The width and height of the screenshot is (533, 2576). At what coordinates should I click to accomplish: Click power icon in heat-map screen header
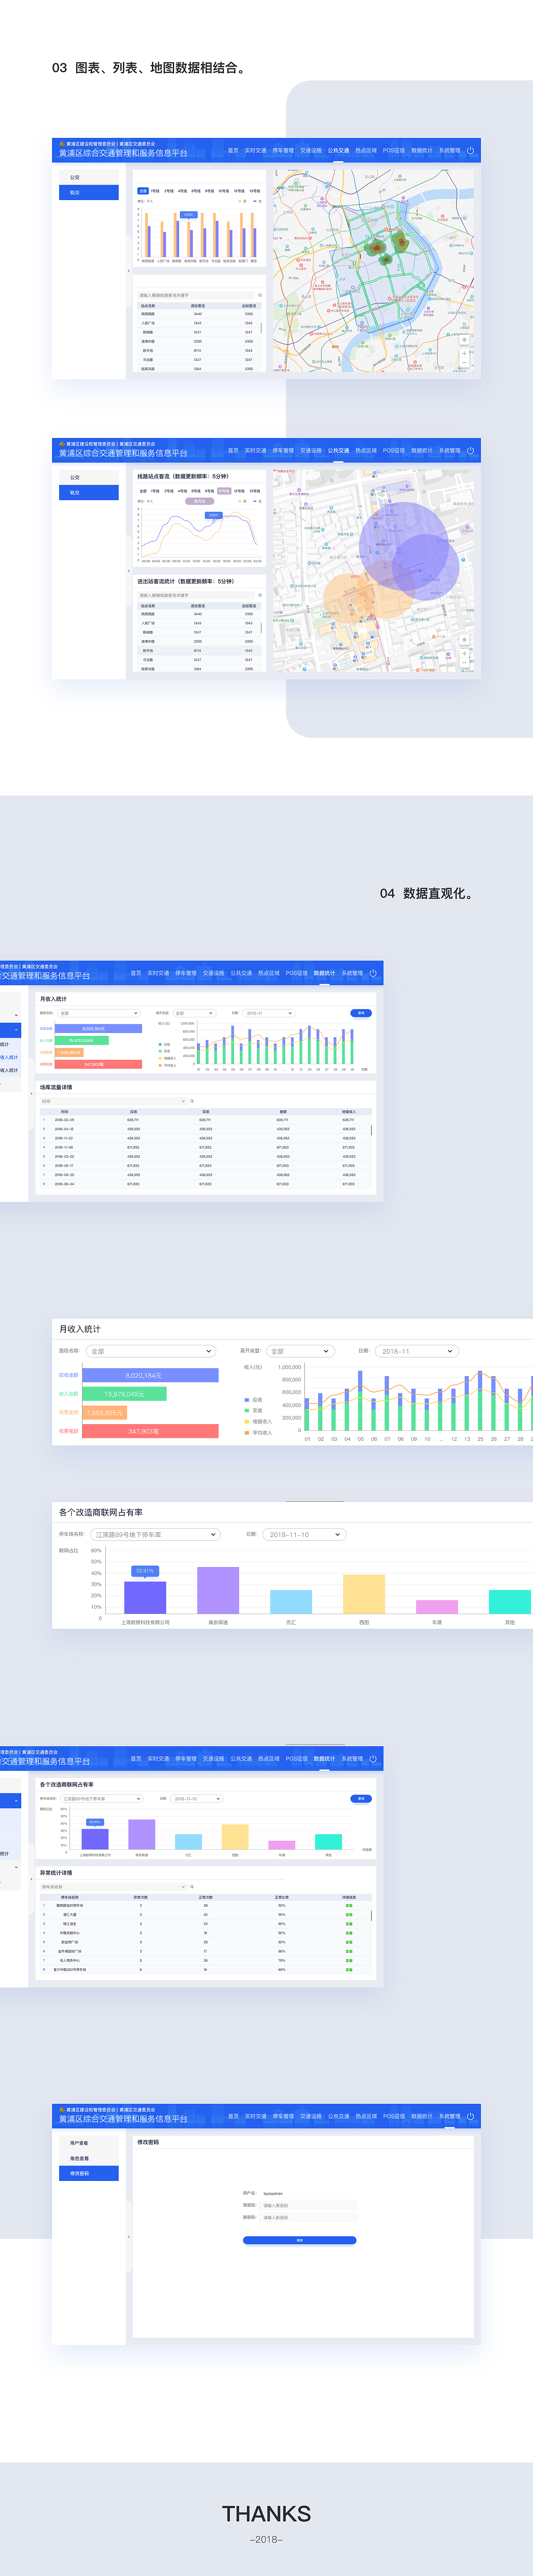pos(470,151)
